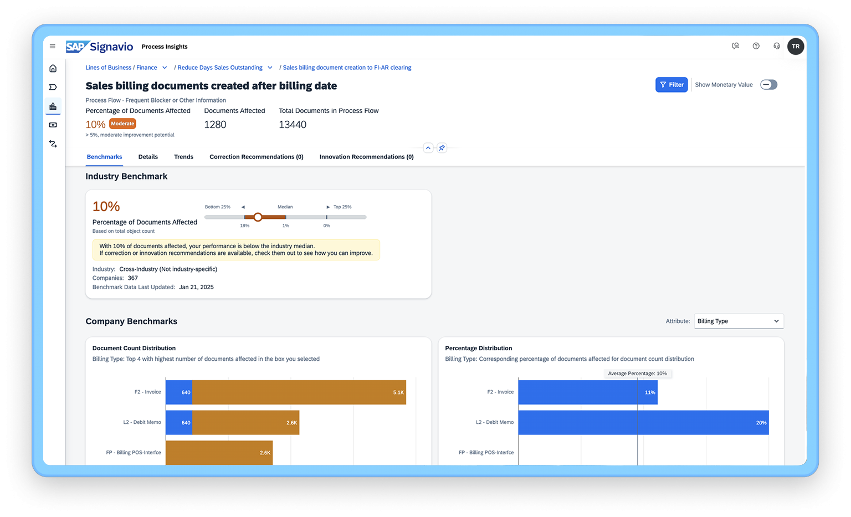Click the money bill icon in sidebar

point(53,125)
